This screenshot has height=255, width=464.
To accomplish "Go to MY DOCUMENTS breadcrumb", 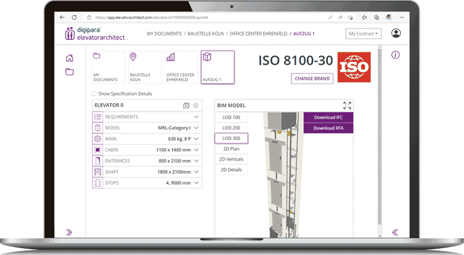I will click(x=164, y=34).
